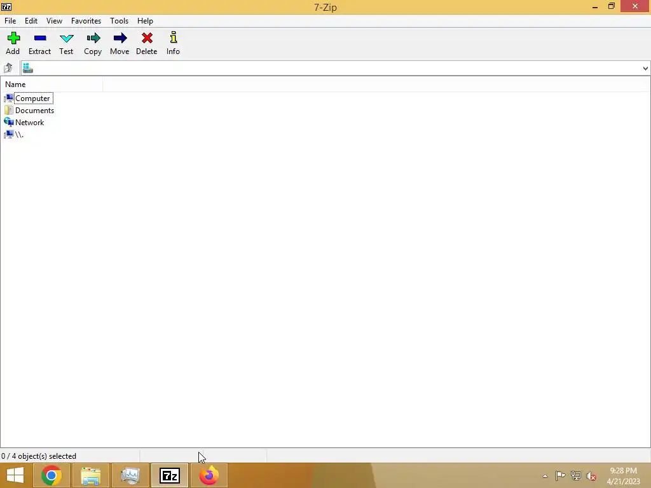Sort by the Name column header
This screenshot has width=651, height=488.
coord(51,85)
